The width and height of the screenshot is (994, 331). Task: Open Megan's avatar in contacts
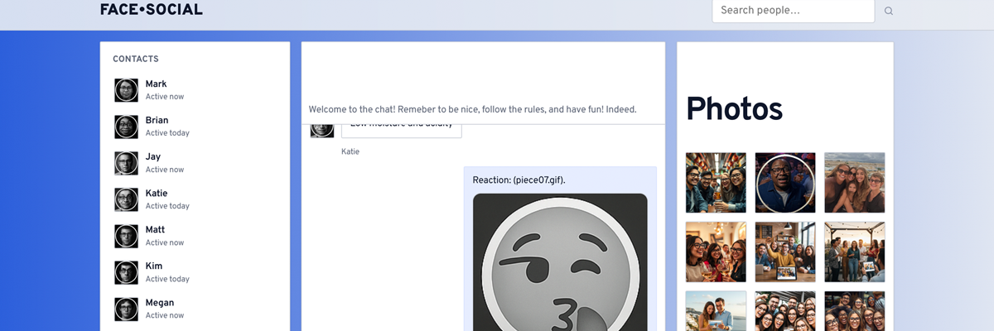[x=126, y=309]
